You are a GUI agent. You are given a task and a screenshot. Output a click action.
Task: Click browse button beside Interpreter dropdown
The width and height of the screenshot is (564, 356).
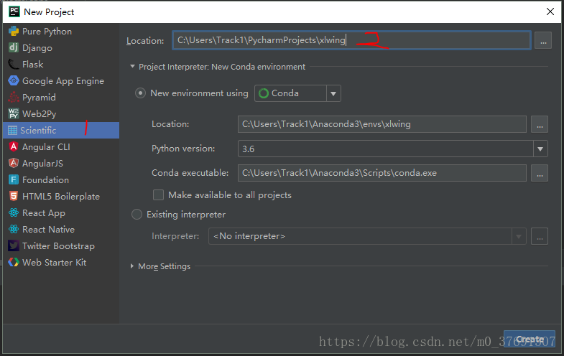(x=540, y=236)
